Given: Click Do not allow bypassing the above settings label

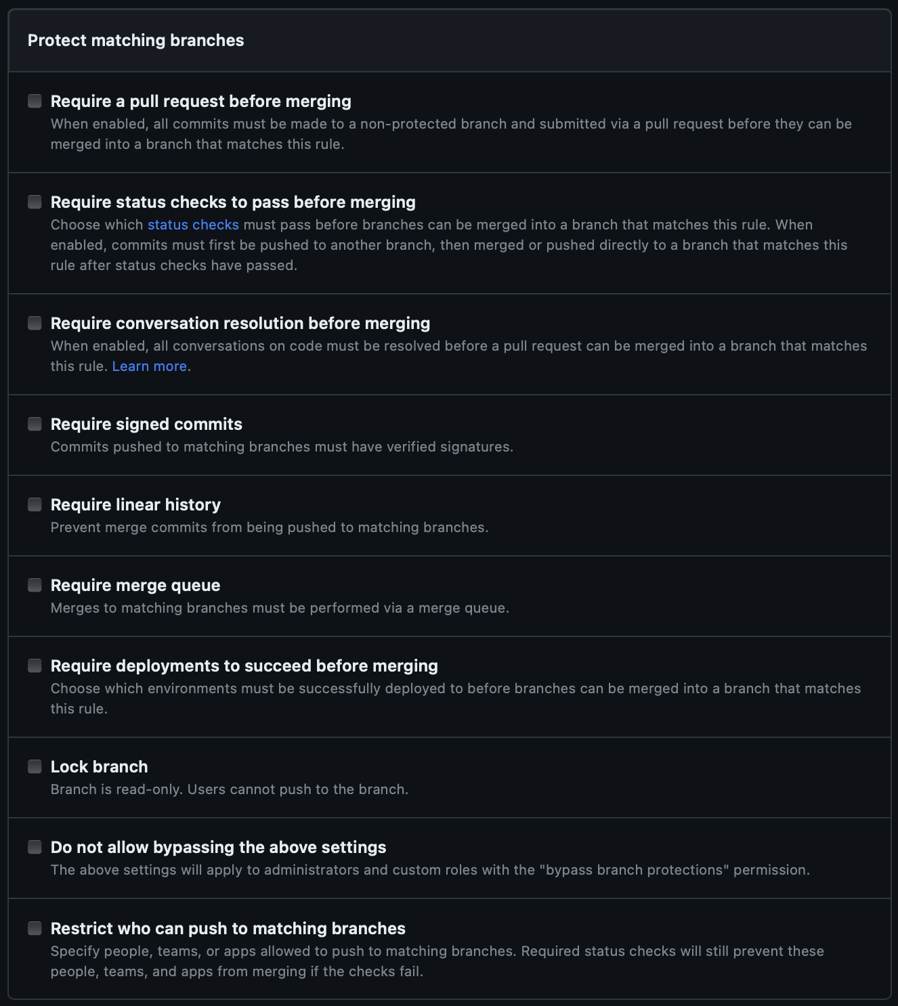Looking at the screenshot, I should coord(219,848).
